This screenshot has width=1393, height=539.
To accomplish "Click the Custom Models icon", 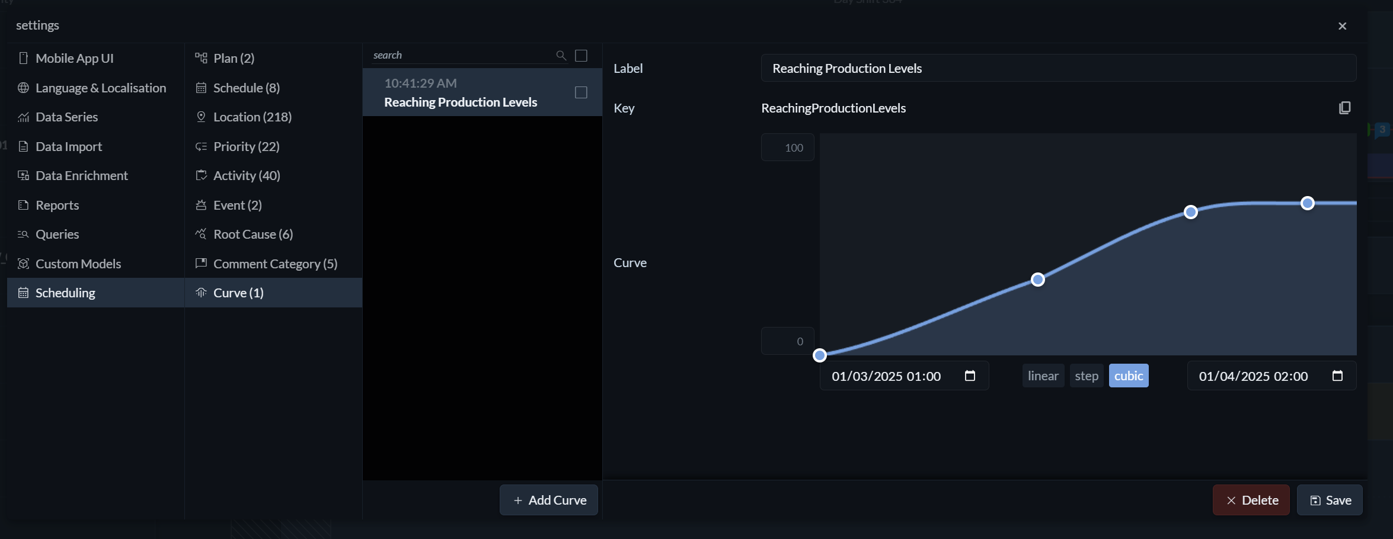I will [x=24, y=264].
